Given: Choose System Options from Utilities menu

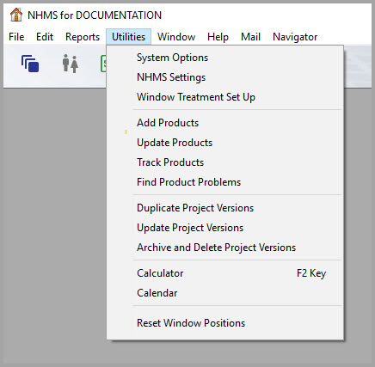Looking at the screenshot, I should click(225, 58).
